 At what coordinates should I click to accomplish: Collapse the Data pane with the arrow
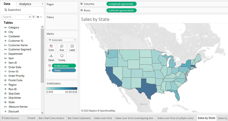(42, 4)
